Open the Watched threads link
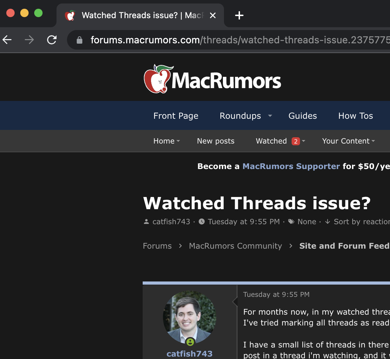The image size is (390, 359). (271, 141)
